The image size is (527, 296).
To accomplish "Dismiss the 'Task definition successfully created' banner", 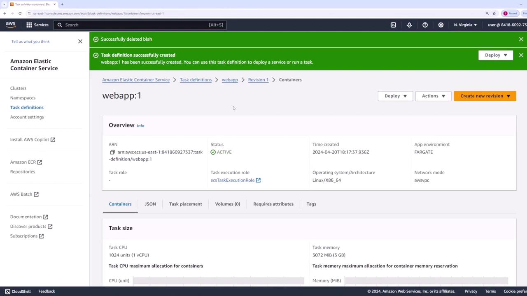I will pos(521,55).
